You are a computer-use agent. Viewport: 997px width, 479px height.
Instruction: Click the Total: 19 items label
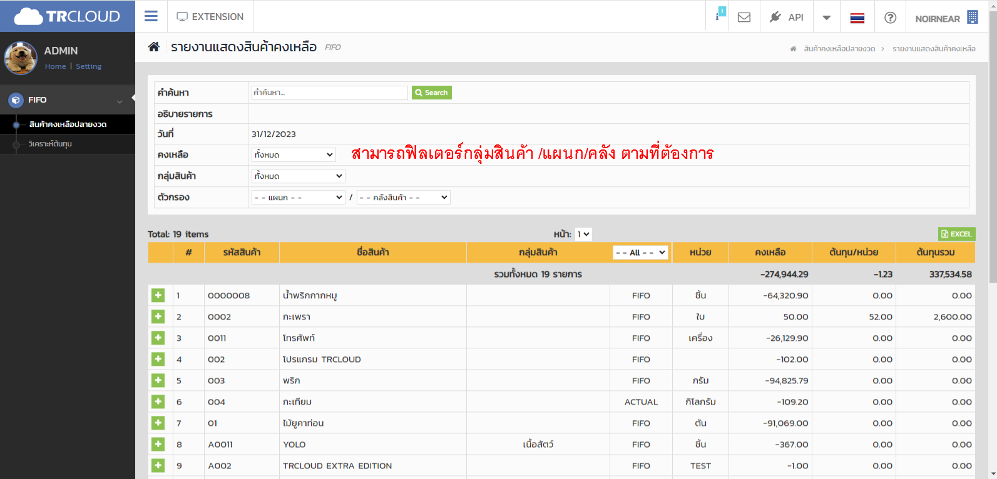click(x=178, y=234)
